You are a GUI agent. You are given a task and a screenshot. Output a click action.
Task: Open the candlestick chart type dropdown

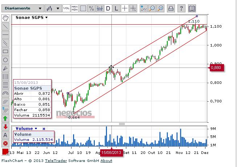tap(53, 8)
